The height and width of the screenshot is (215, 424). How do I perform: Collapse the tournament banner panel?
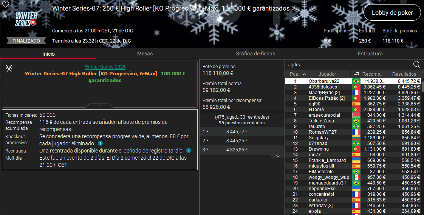pyautogui.click(x=99, y=105)
